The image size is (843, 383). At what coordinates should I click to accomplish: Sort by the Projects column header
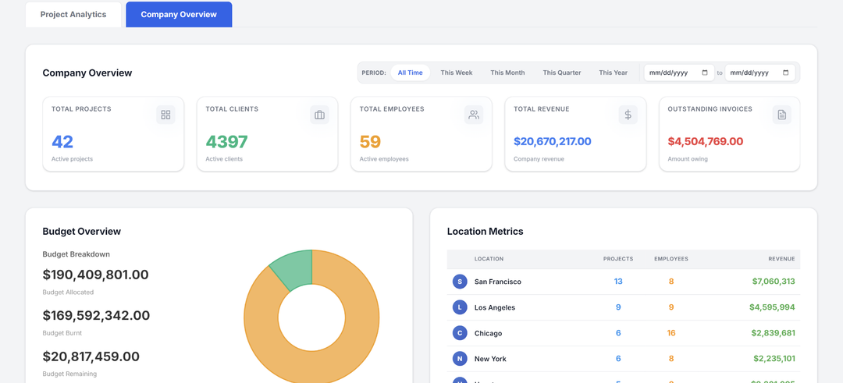click(617, 259)
